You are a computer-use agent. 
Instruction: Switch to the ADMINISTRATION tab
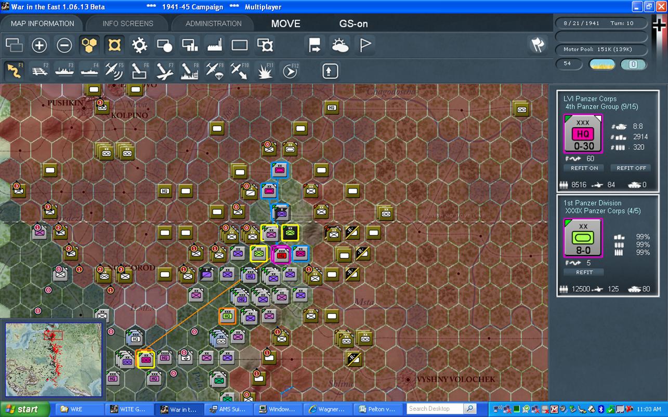click(x=214, y=23)
